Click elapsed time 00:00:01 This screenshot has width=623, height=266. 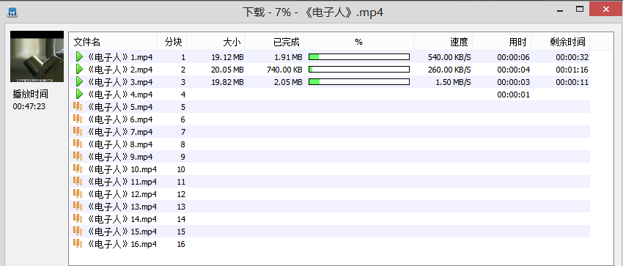pyautogui.click(x=513, y=95)
